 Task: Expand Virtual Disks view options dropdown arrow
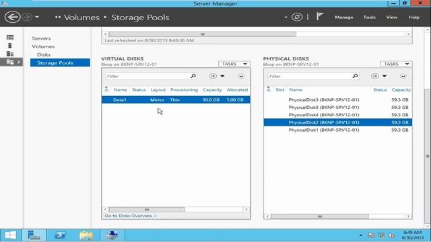(222, 76)
